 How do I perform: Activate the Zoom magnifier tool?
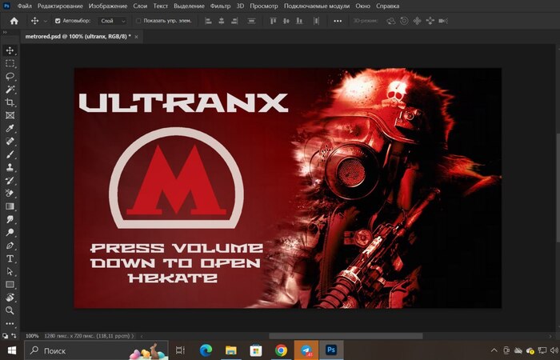pyautogui.click(x=10, y=310)
